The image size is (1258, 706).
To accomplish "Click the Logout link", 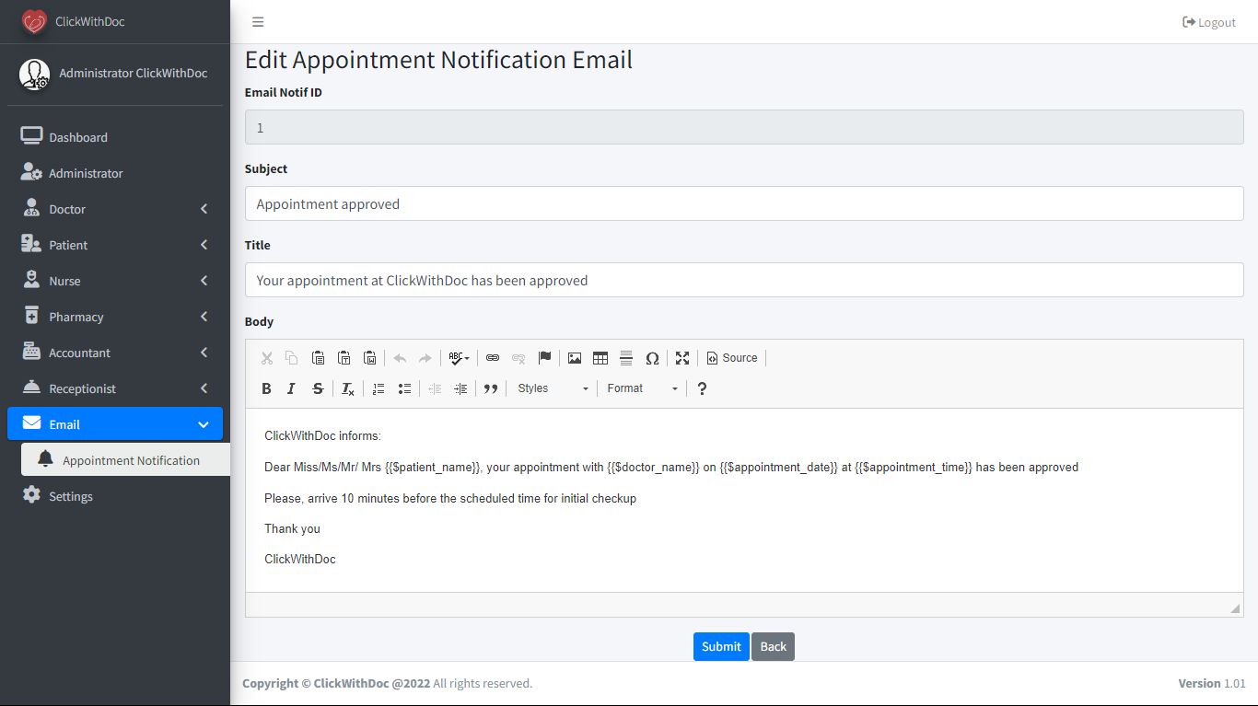I will tap(1209, 22).
